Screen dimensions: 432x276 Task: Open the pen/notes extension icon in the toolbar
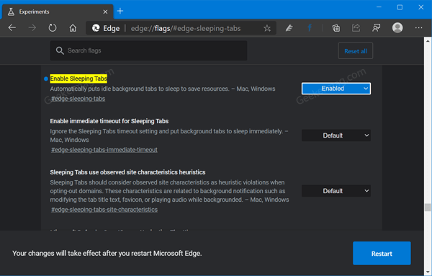tap(289, 28)
